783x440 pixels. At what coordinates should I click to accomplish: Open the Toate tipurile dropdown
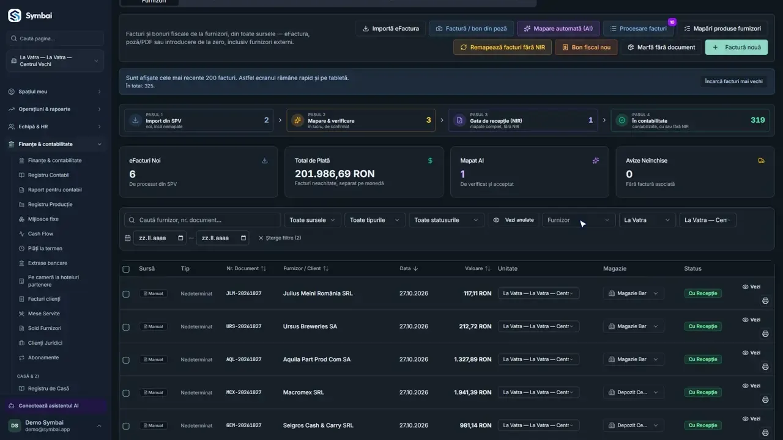[374, 220]
